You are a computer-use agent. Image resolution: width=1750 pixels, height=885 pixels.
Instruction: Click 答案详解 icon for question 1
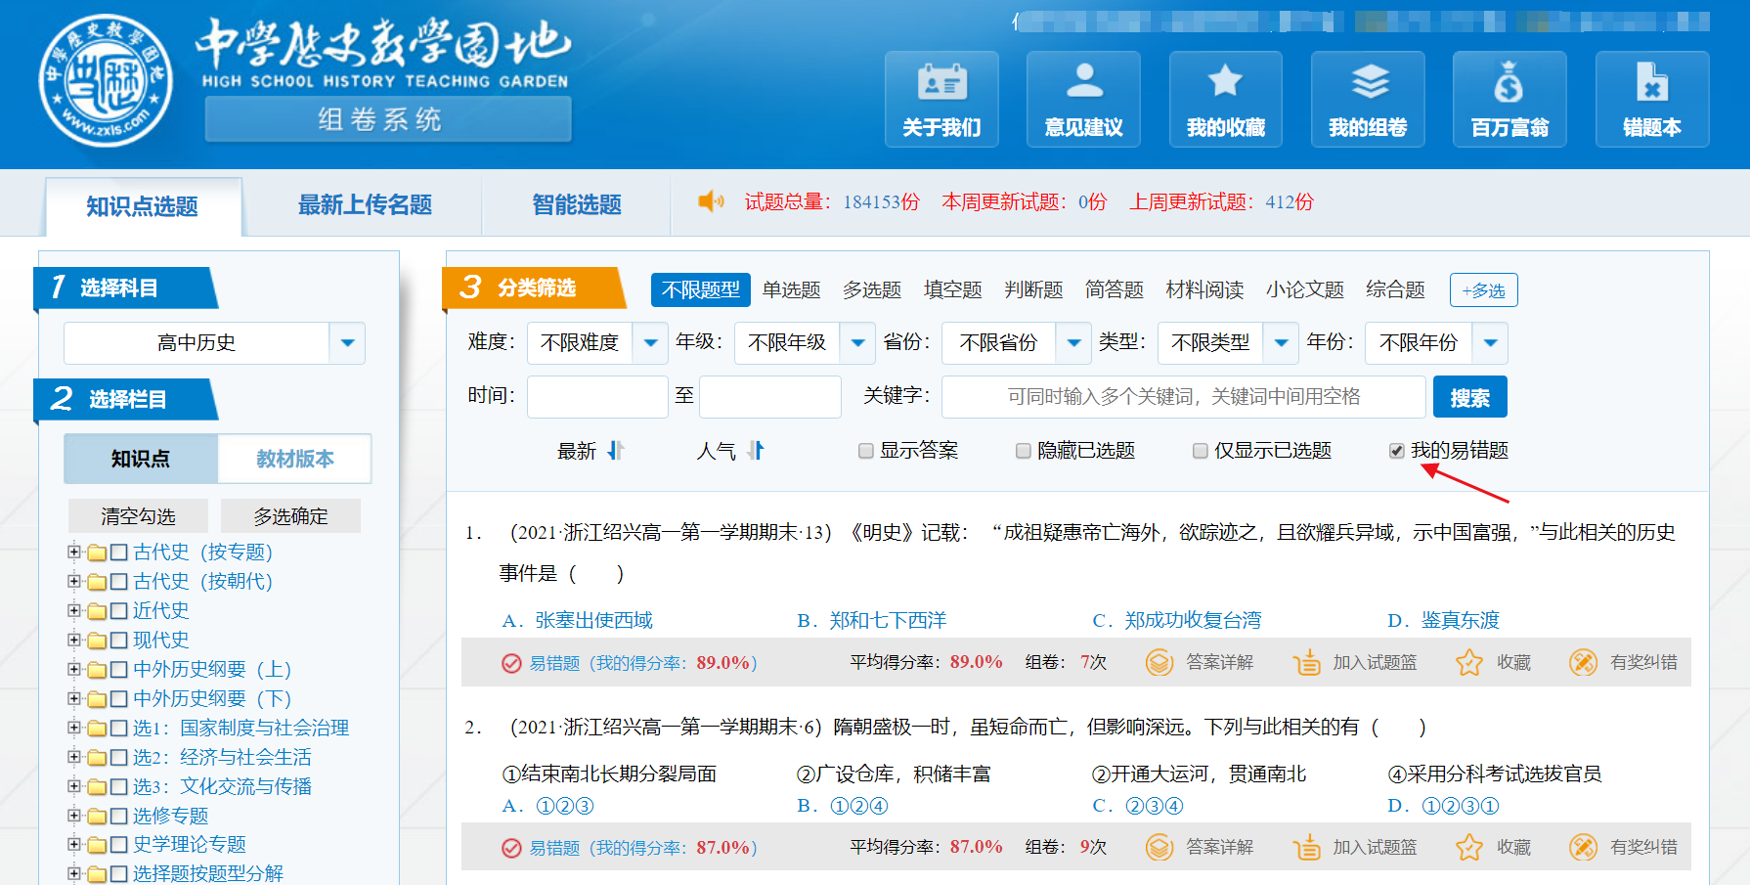coord(1159,663)
